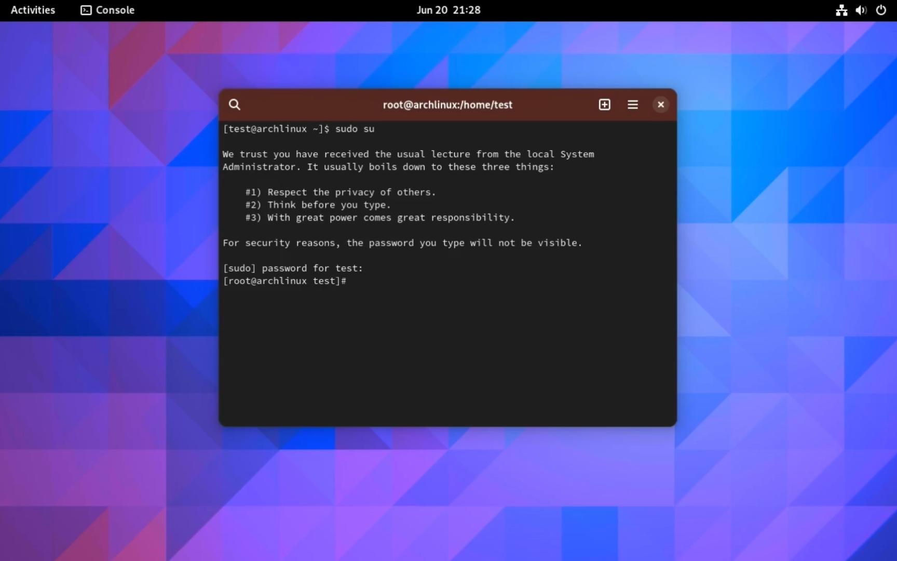Click the window title root@archlinux:/home/test

(x=447, y=104)
